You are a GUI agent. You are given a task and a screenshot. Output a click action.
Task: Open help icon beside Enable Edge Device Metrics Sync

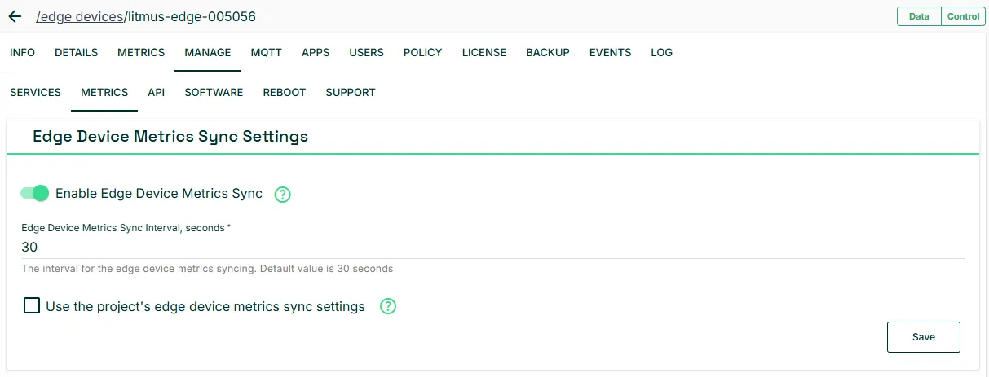pos(282,195)
